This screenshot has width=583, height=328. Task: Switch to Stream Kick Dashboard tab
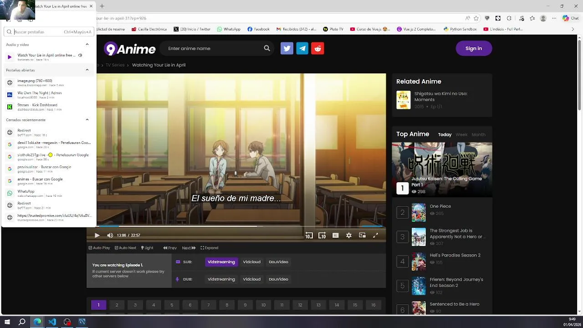tap(49, 107)
